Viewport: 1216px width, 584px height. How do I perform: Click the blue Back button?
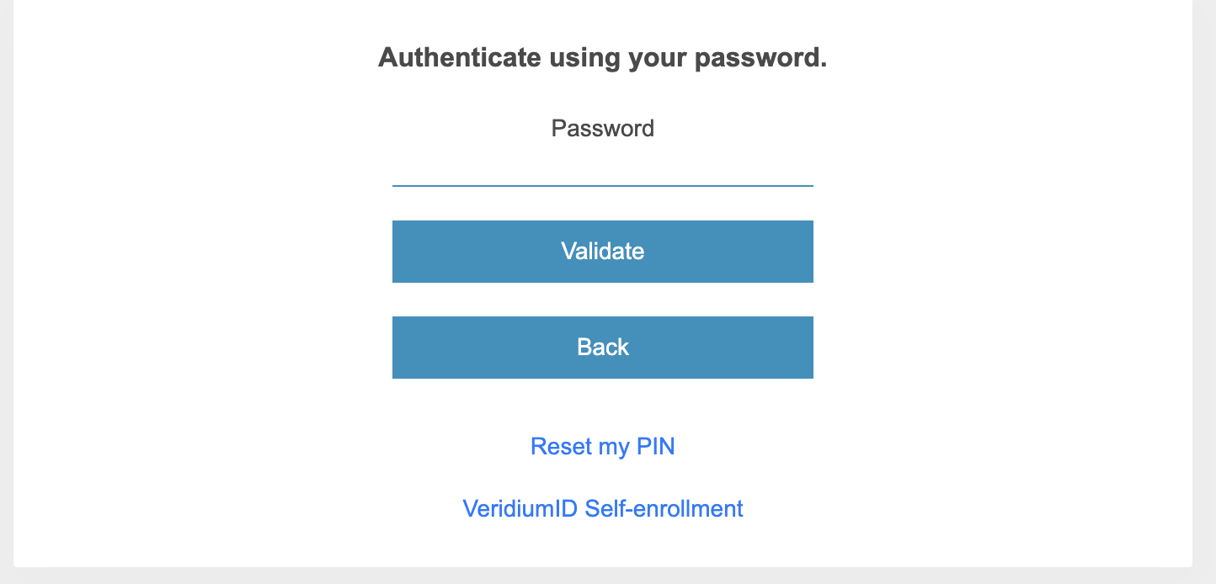point(602,348)
